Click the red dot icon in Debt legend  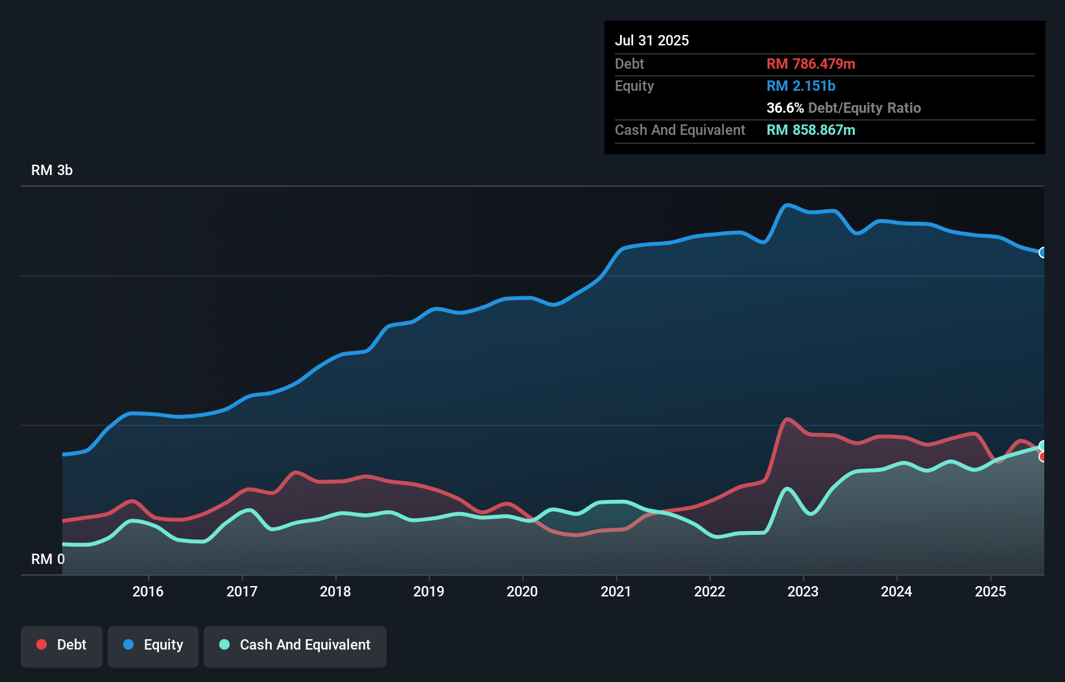42,644
